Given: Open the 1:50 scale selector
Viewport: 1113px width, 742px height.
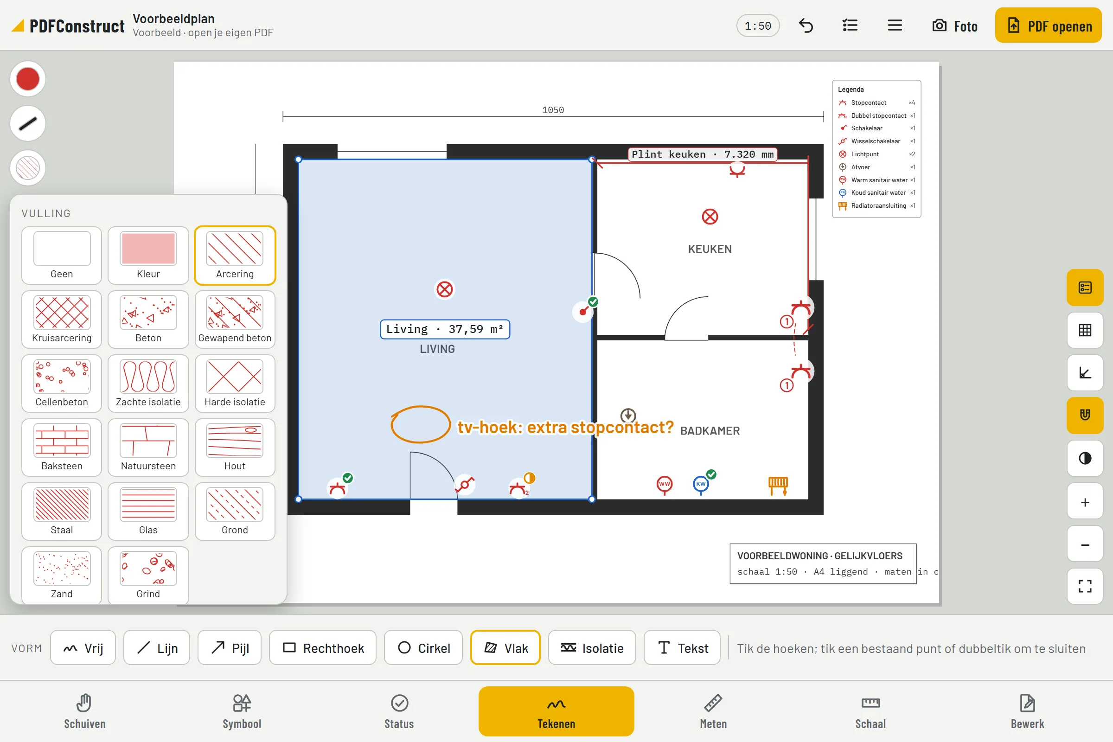Looking at the screenshot, I should [758, 26].
